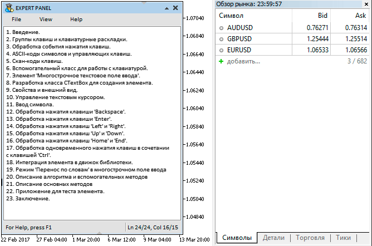Screen dimensions: 372x246
Task: Click the AUDUSD status dot icon
Action: pos(221,28)
